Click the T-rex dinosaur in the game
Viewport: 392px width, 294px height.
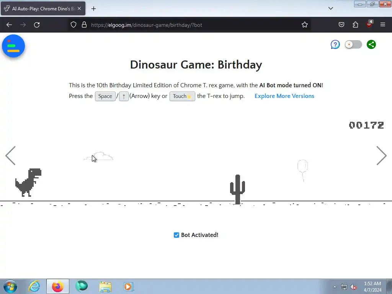tap(28, 183)
